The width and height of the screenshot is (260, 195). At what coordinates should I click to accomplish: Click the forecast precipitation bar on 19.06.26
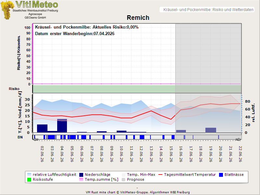(x=211, y=130)
